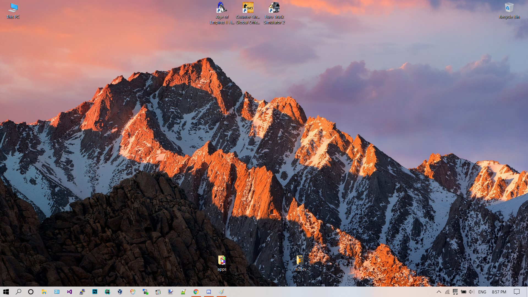Select the This PC desktop icon

tap(13, 11)
